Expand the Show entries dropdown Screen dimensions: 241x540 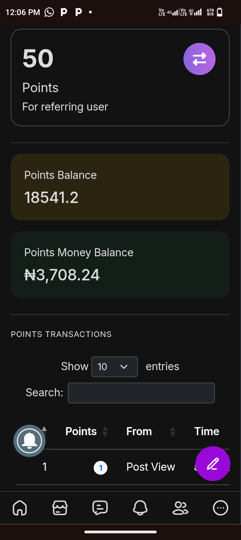coord(114,367)
